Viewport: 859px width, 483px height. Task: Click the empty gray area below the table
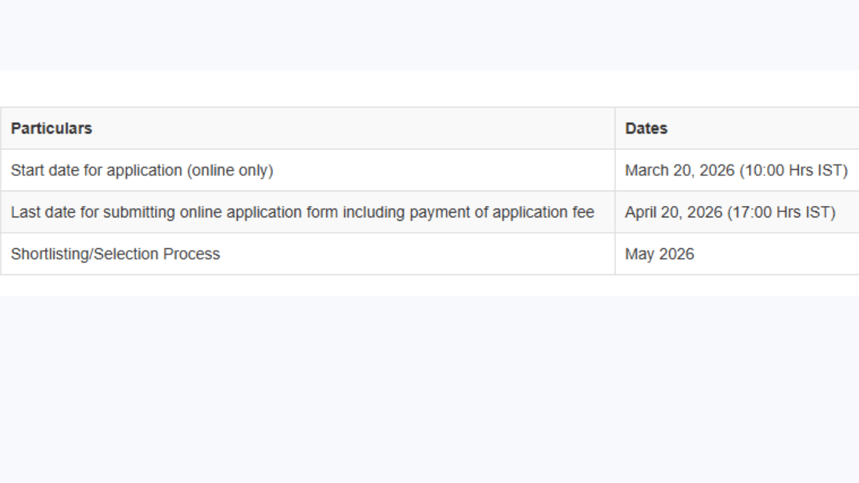click(x=429, y=389)
